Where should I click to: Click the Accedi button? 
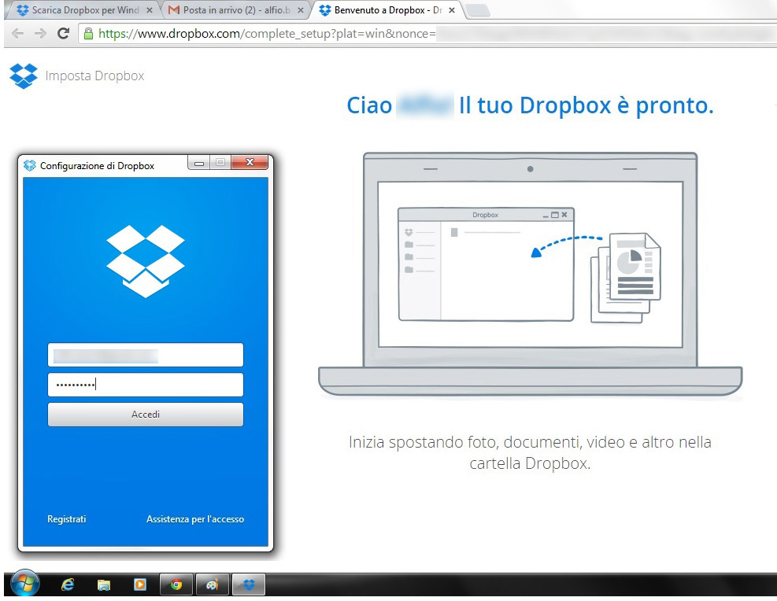pos(146,415)
